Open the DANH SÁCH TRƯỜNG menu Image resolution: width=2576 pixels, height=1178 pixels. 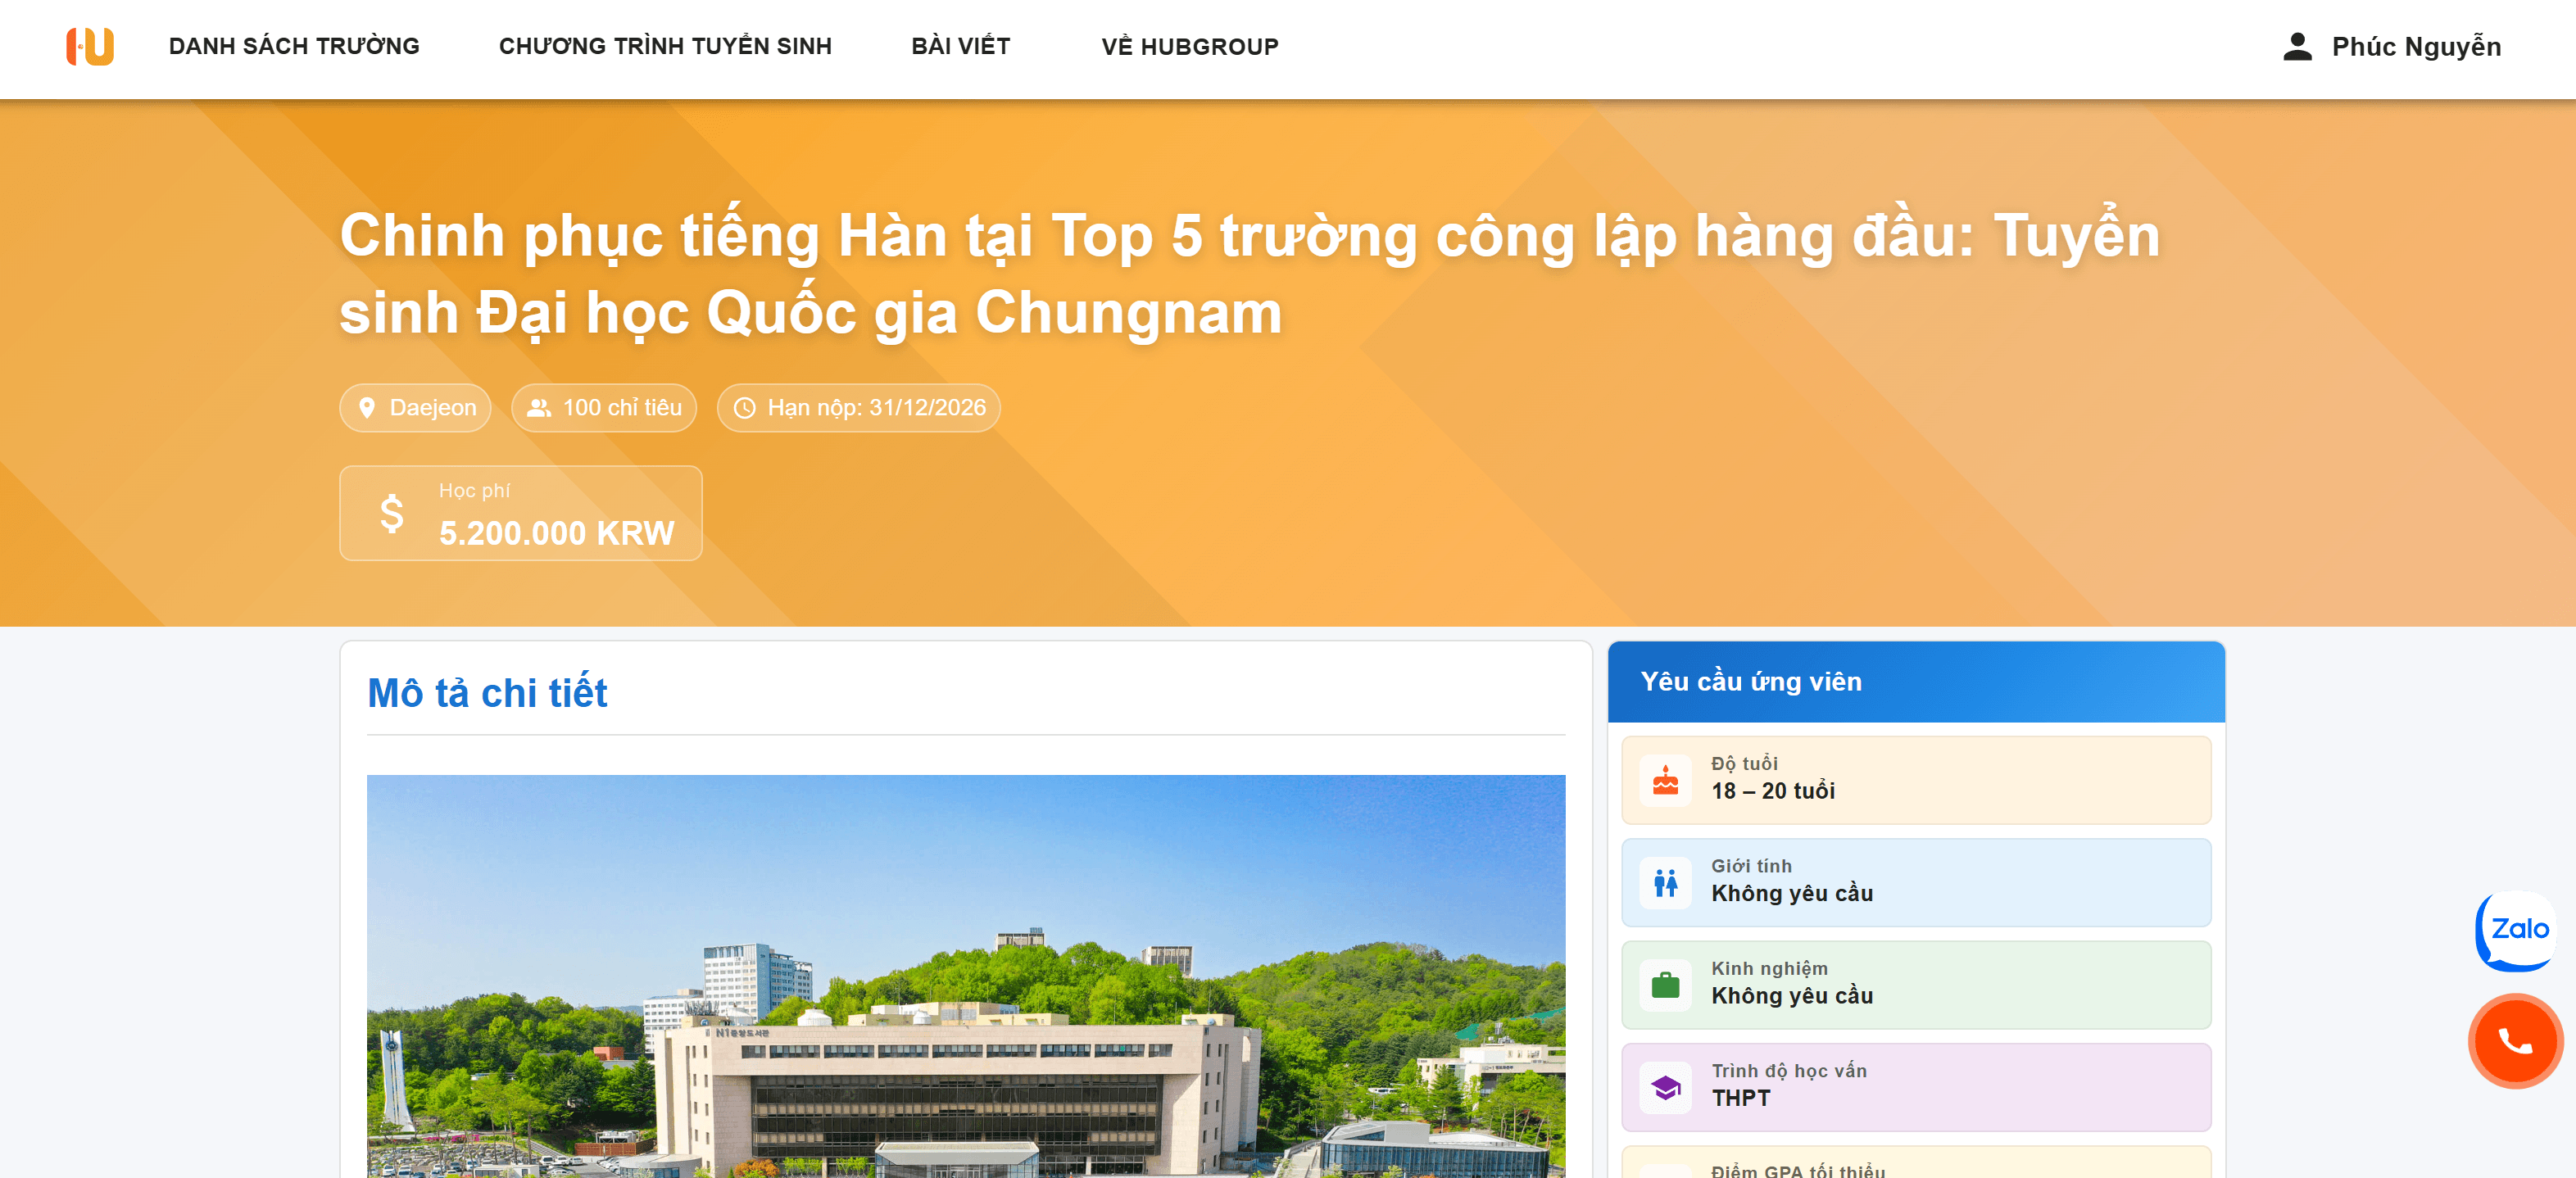[293, 45]
